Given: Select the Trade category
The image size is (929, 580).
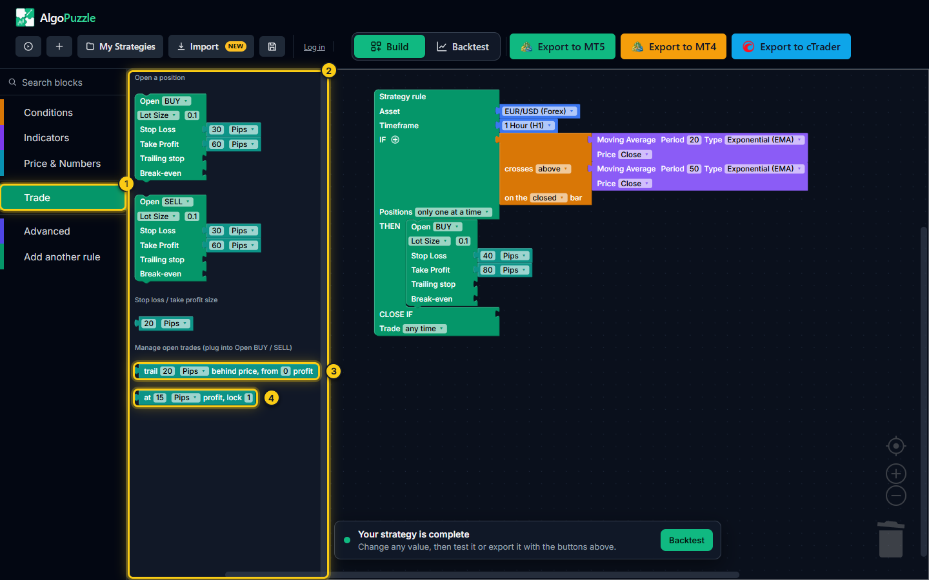Looking at the screenshot, I should click(63, 198).
